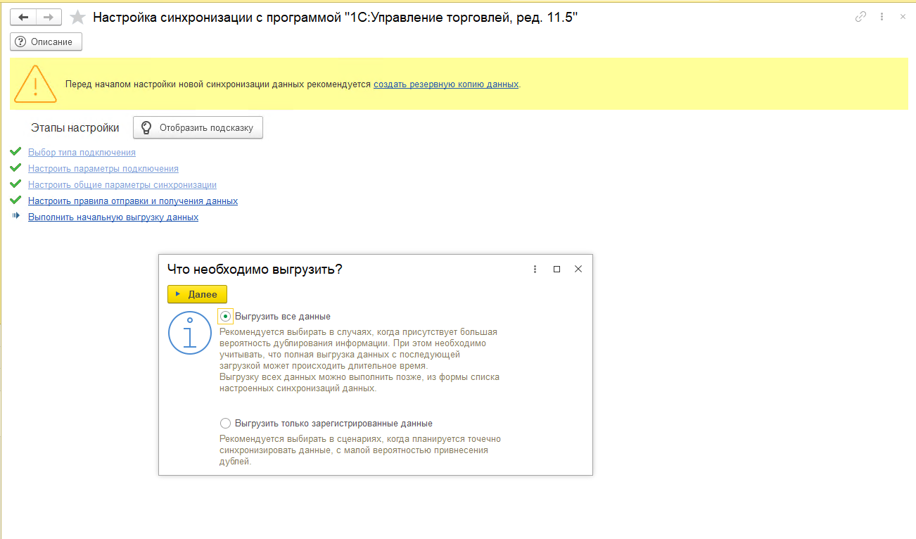The height and width of the screenshot is (539, 916).
Task: Copy link via the chain icon
Action: click(860, 17)
